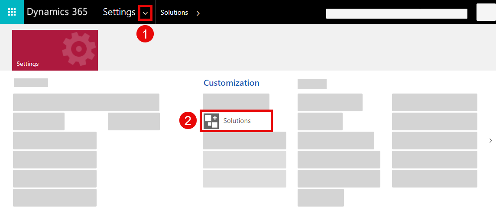Open the app launcher waffle icon
The width and height of the screenshot is (496, 207).
pos(12,12)
